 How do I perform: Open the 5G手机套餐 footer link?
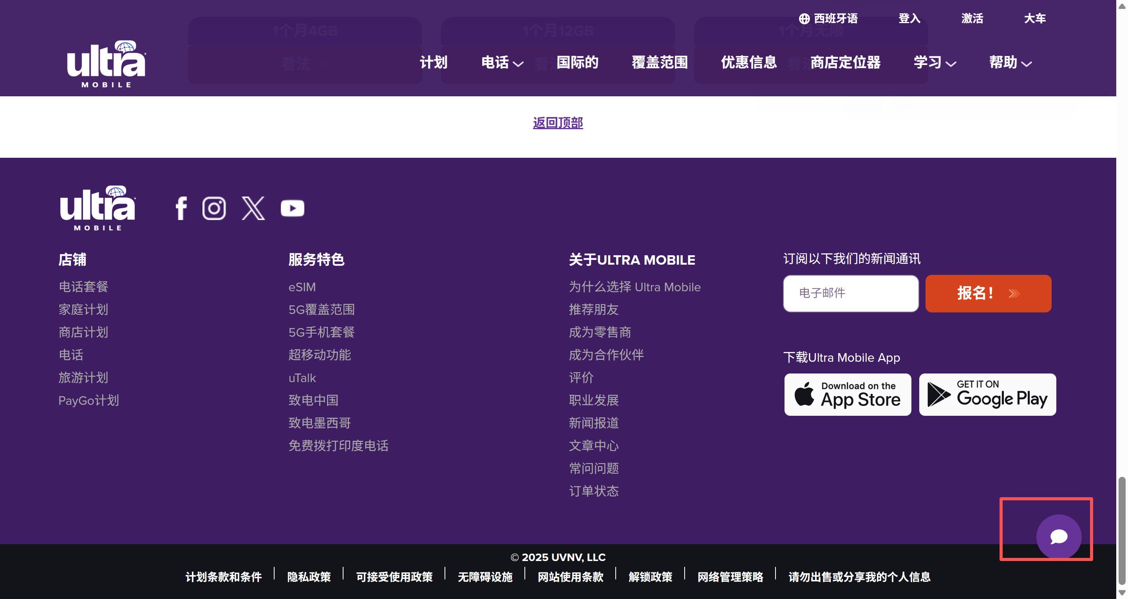click(322, 332)
